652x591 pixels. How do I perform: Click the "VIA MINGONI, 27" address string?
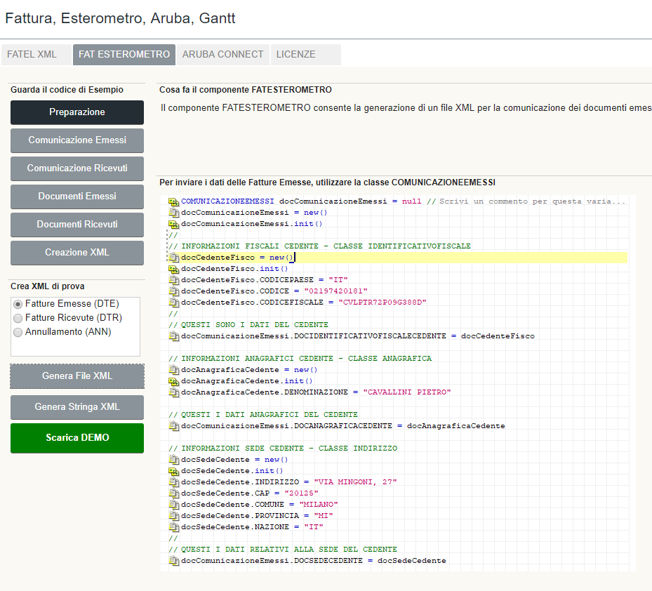pos(356,482)
